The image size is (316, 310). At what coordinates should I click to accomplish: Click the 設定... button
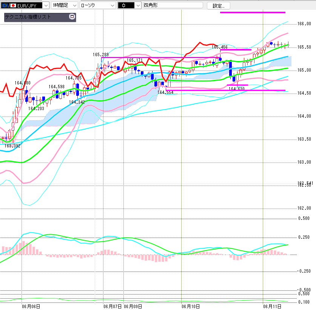coord(219,6)
